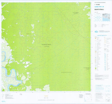
Task: Click the blue agency logo emblem
Action: pos(96,31)
